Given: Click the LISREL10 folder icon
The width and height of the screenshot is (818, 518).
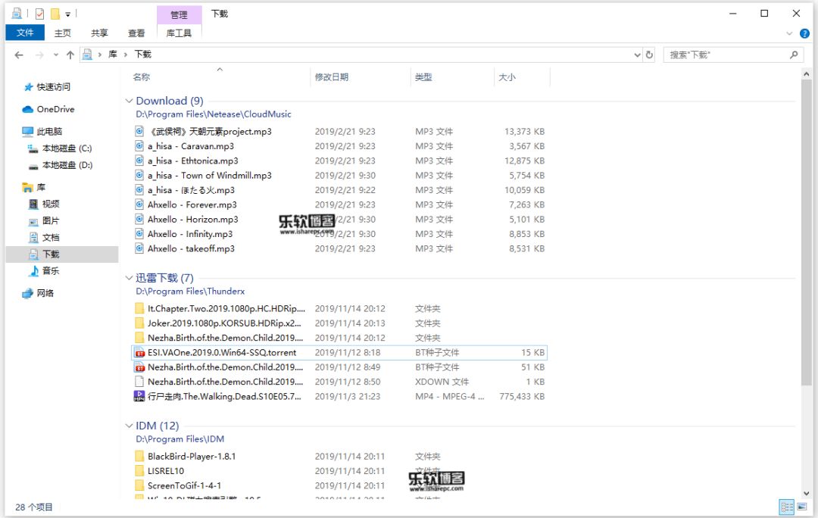Looking at the screenshot, I should click(139, 471).
